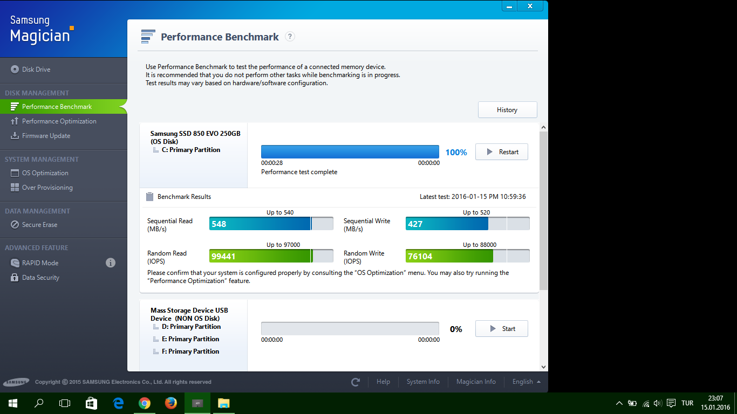Click the Sequential Write 427 result bar
Viewport: 737px width, 414px height.
[x=468, y=224]
